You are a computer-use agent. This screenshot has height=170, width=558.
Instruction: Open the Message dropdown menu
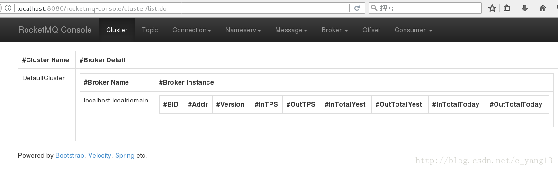point(291,30)
